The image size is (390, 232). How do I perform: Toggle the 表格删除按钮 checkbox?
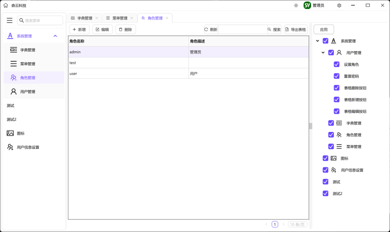[337, 88]
